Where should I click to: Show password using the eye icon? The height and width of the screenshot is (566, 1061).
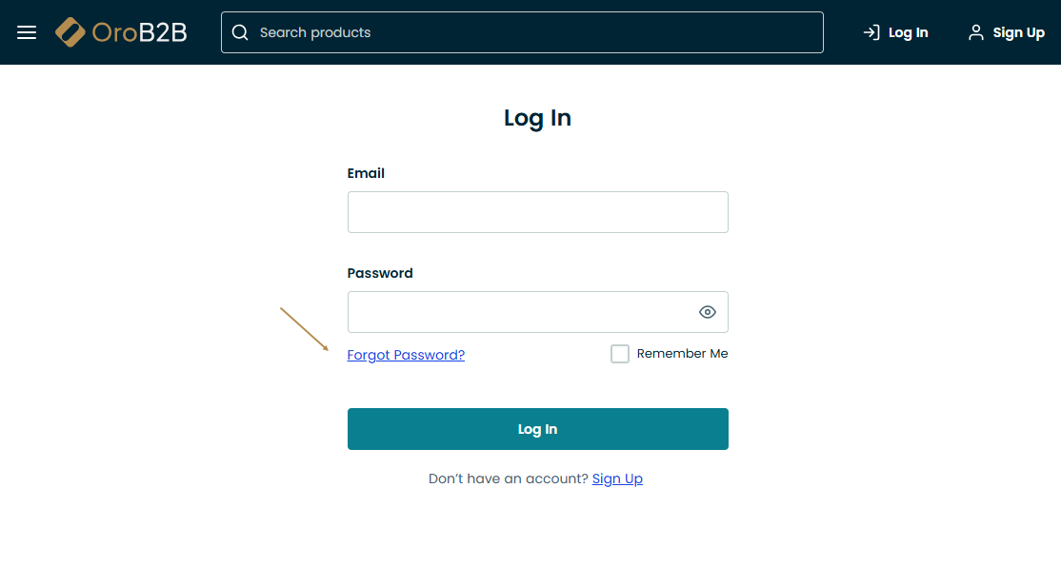pos(707,312)
